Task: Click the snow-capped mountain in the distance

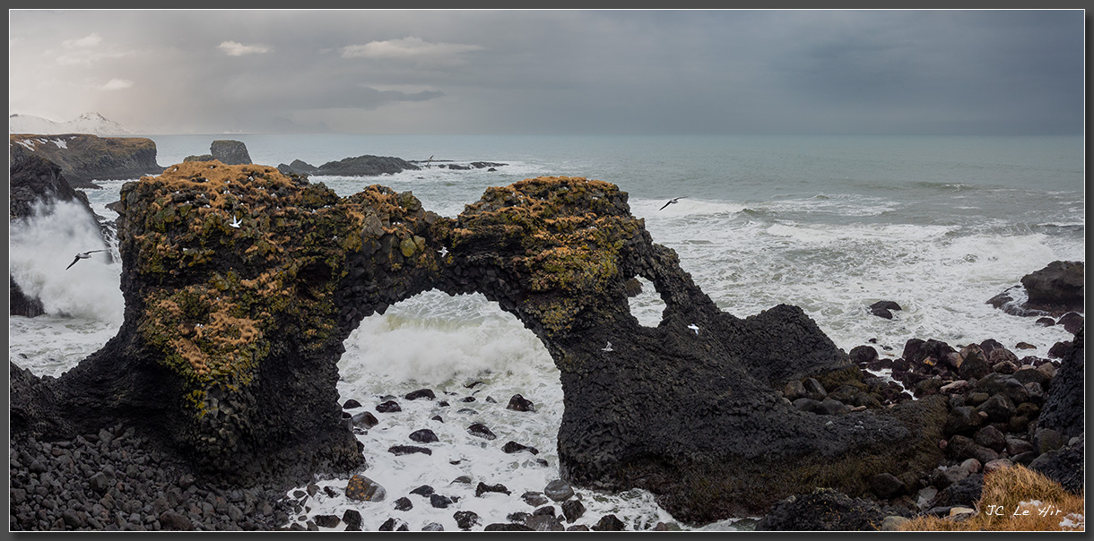Action: point(90,124)
